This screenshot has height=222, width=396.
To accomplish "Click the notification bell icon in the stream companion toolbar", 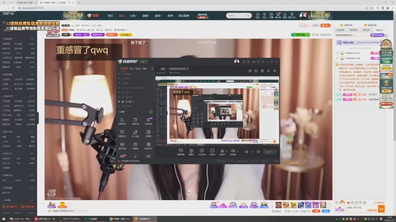I will click(268, 71).
